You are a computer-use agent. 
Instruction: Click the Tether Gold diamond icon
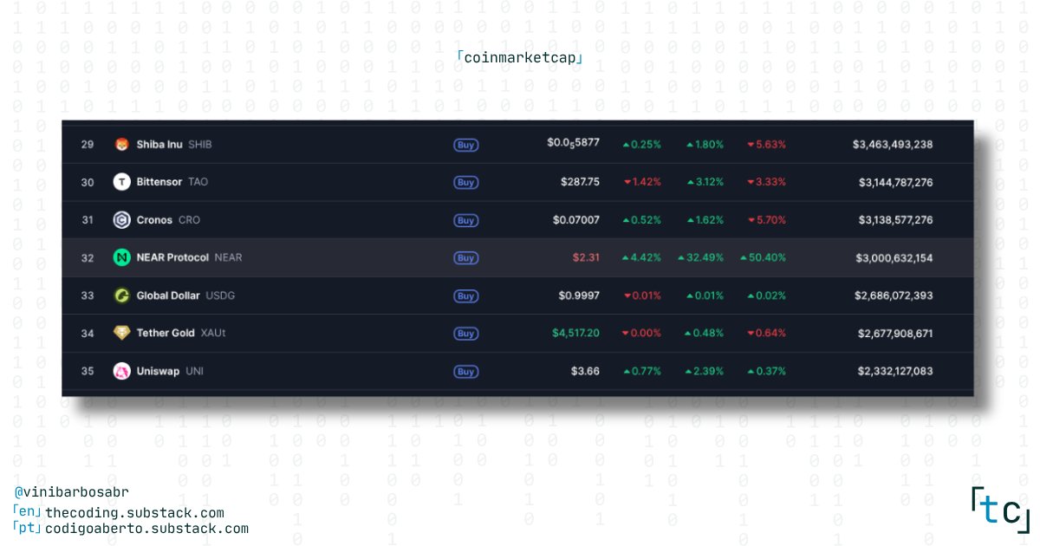pyautogui.click(x=122, y=333)
